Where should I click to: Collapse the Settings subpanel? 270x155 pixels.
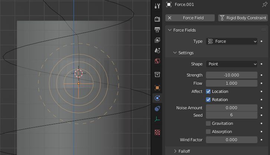[175, 53]
